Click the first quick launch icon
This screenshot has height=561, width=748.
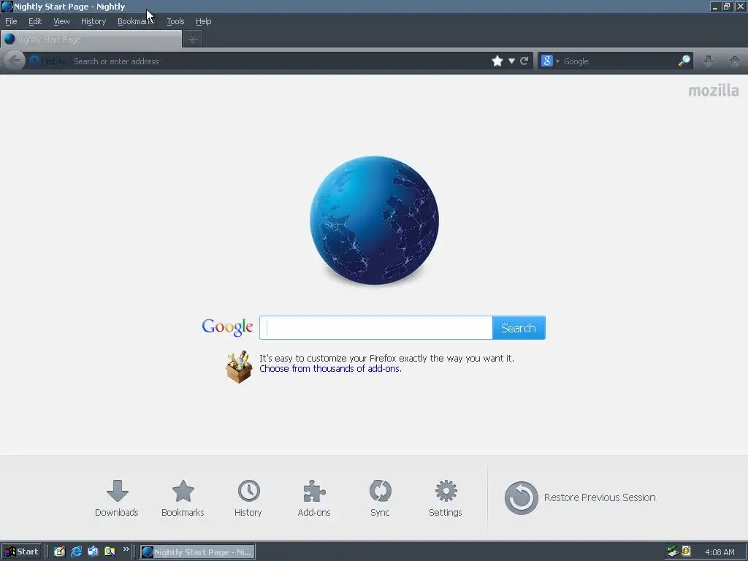[x=59, y=552]
